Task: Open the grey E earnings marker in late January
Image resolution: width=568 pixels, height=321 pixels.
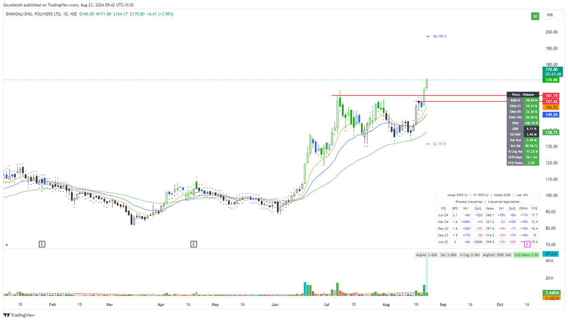Action: coord(42,244)
